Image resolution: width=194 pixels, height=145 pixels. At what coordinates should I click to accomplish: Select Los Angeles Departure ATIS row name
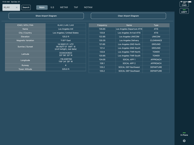(129, 29)
